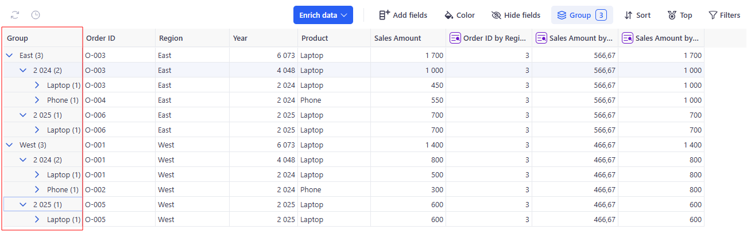Collapse the West (3) group
This screenshot has width=747, height=237.
click(9, 145)
